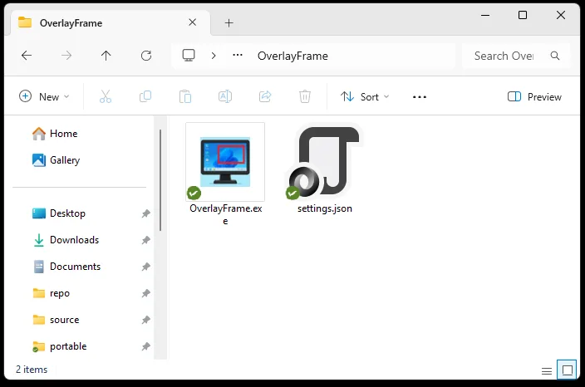The width and height of the screenshot is (585, 387).
Task: Show hidden path segments via address ellipsis
Action: (238, 55)
